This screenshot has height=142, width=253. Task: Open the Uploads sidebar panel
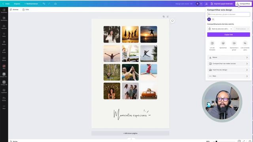coord(4,27)
